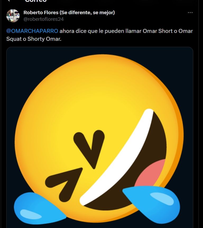
Task: Open the @OMARCHAPARRO mention
Action: tap(32, 31)
